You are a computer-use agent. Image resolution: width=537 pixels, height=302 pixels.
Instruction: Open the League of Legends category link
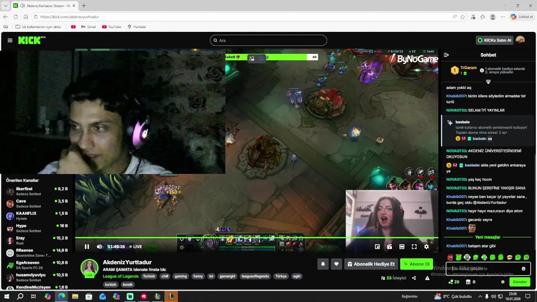pos(120,276)
